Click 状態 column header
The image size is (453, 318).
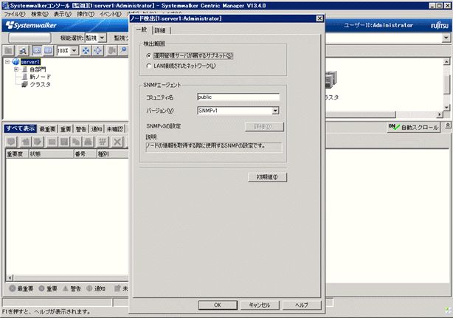(51, 154)
